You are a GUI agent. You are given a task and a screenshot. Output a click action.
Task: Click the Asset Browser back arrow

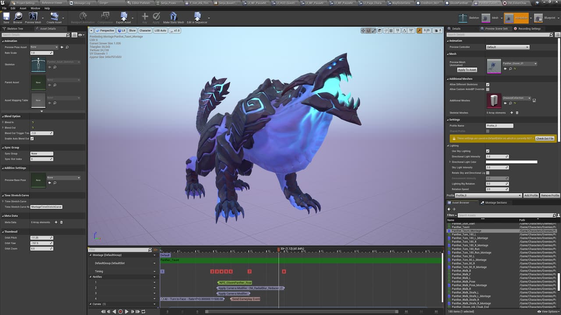449,209
